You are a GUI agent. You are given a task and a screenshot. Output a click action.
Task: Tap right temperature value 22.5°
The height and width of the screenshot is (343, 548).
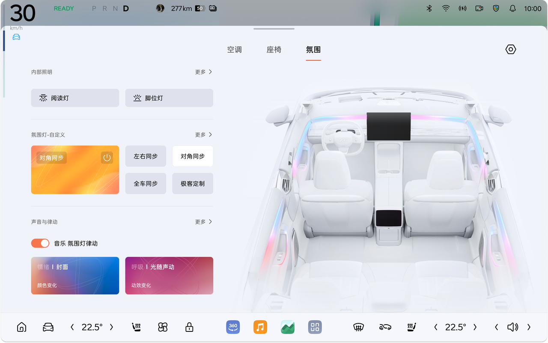click(x=456, y=327)
